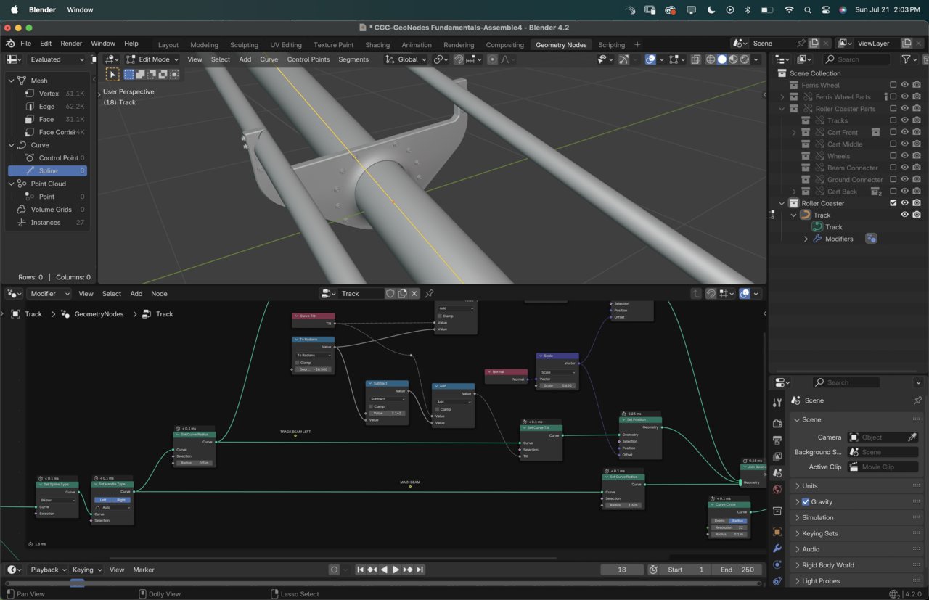Toggle X-ray view in the viewport

tap(696, 59)
